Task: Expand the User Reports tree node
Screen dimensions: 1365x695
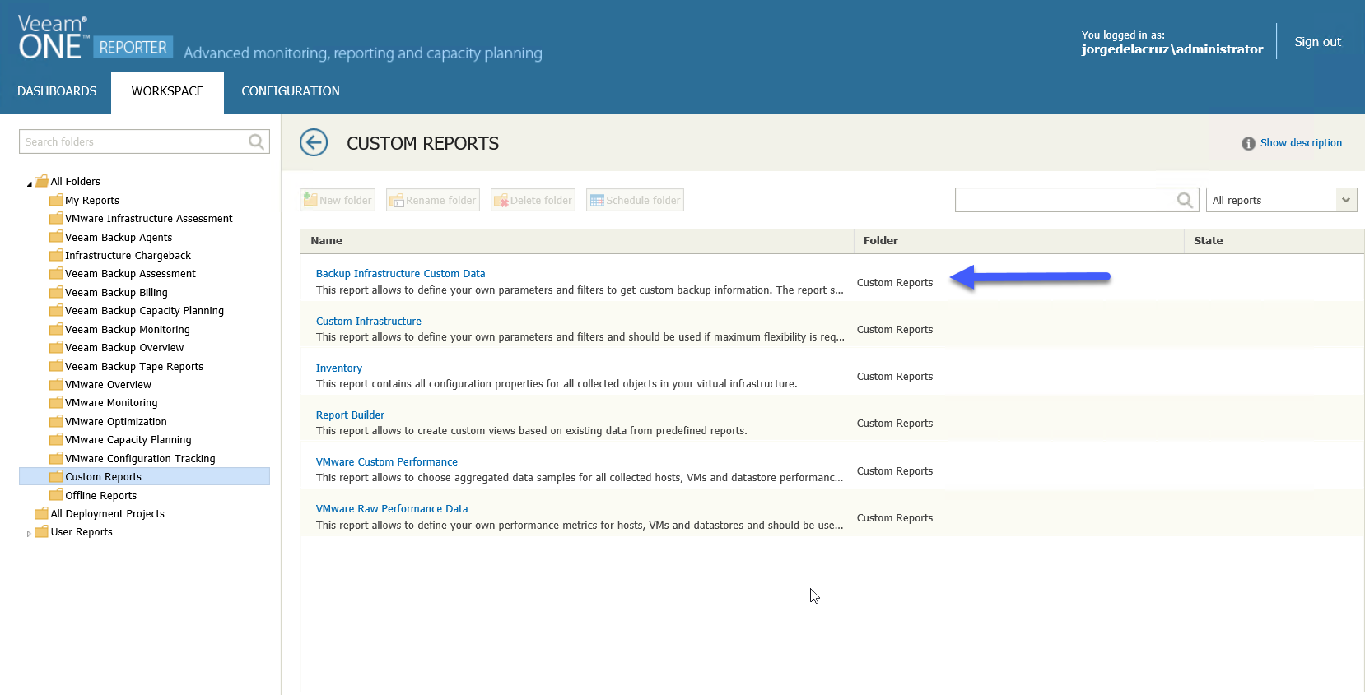Action: click(x=30, y=533)
